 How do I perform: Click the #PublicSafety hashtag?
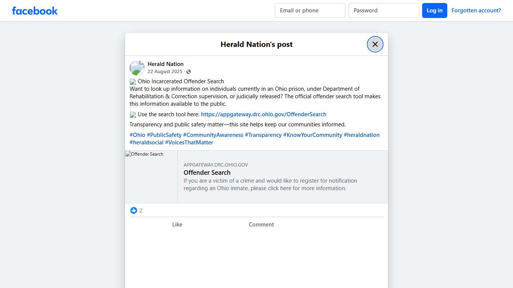pos(164,135)
